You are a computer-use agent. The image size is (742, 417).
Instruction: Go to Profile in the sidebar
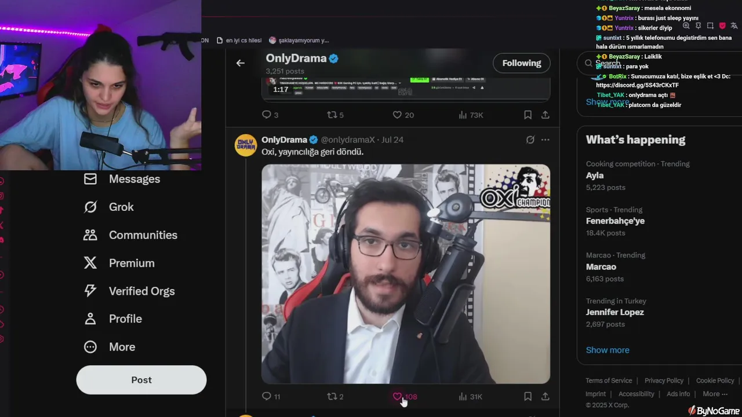tap(113, 319)
